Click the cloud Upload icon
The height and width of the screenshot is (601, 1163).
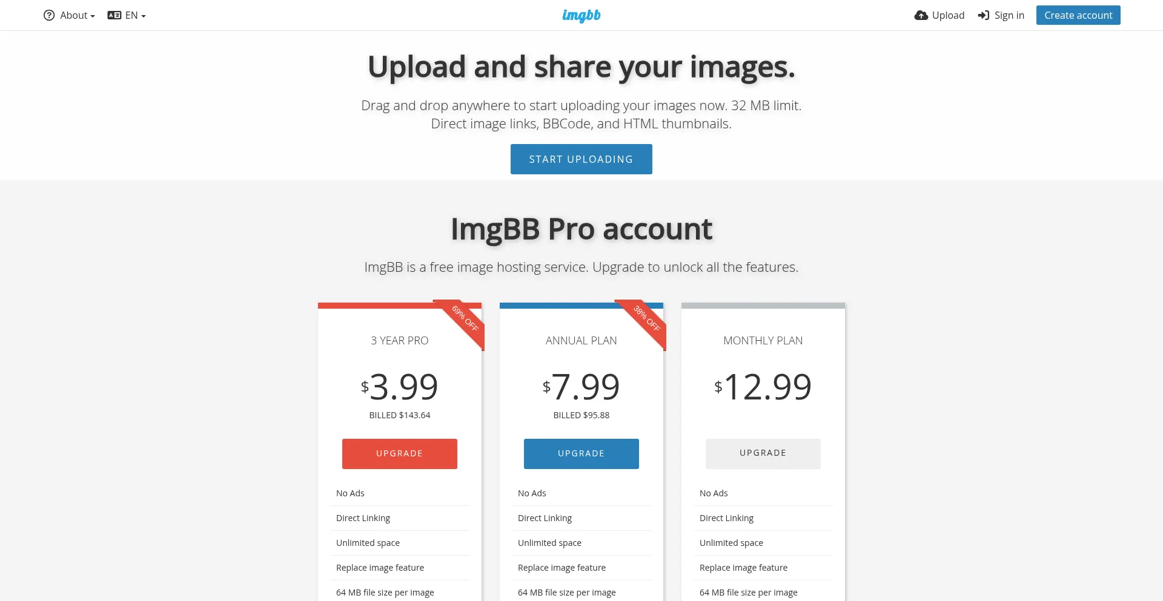point(921,15)
